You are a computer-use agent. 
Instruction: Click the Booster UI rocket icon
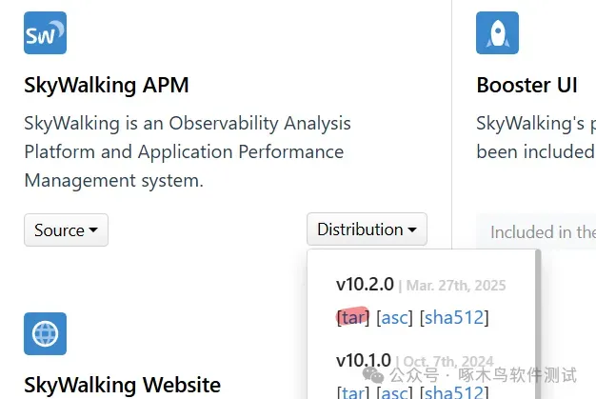pyautogui.click(x=497, y=33)
